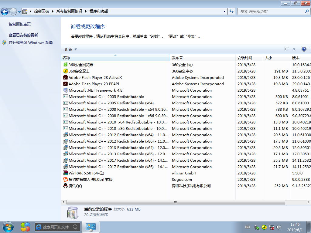Sort list by 发布者 column header
Screen dimensions: 311x233
(203, 58)
